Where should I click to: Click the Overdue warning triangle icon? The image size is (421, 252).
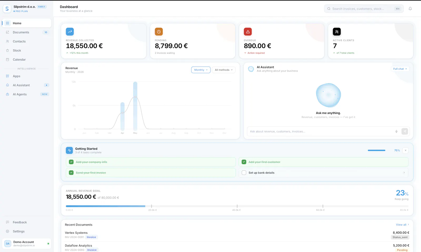(x=248, y=32)
